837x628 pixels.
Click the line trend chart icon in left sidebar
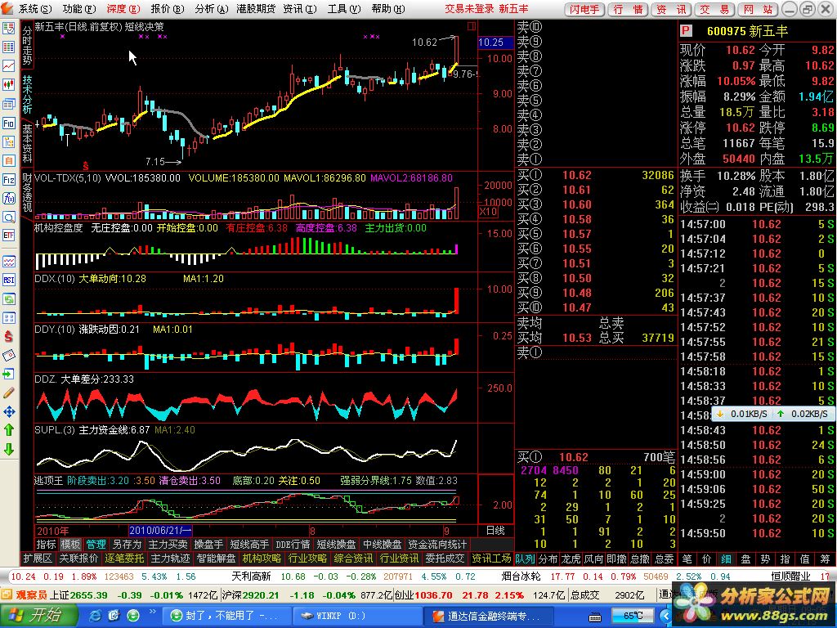pos(8,65)
